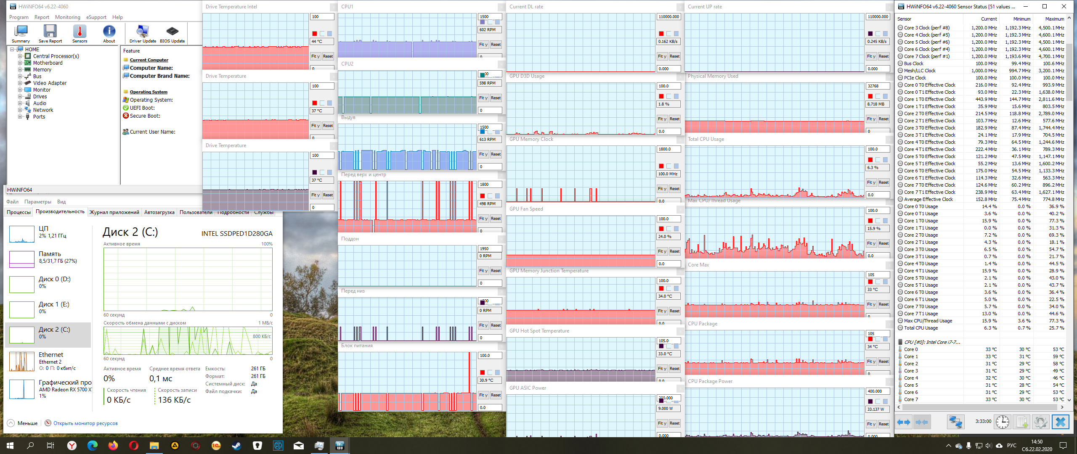Click Reset button on Total CPU Usage graph

point(883,182)
